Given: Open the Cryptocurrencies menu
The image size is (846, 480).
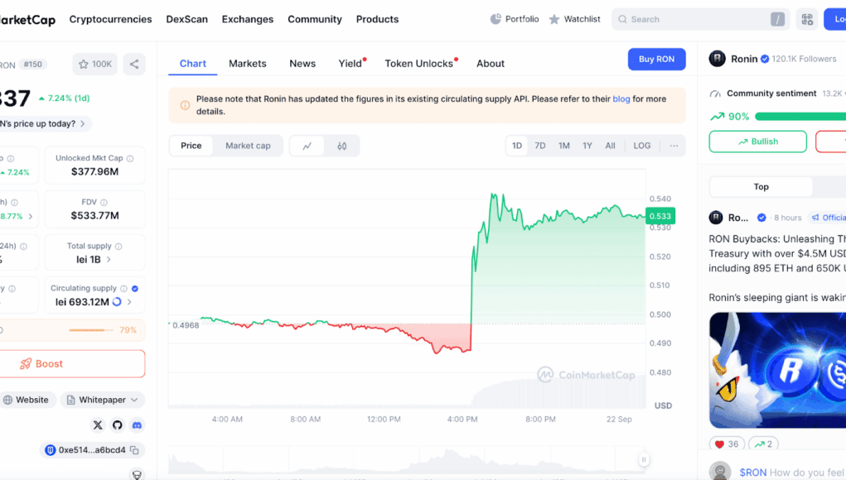Looking at the screenshot, I should point(110,19).
